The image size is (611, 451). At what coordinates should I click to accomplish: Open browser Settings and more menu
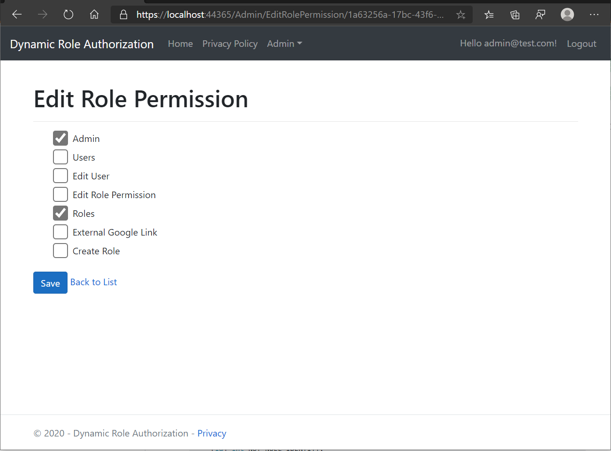point(594,15)
